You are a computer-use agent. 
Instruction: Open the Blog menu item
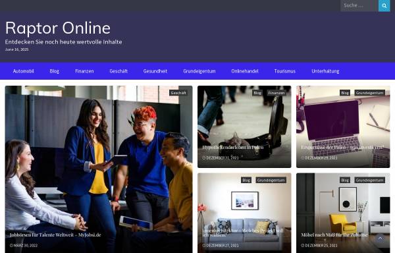[55, 71]
